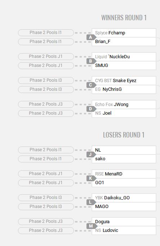
Task: Click the NS Ludovic player slot
Action: [124, 230]
